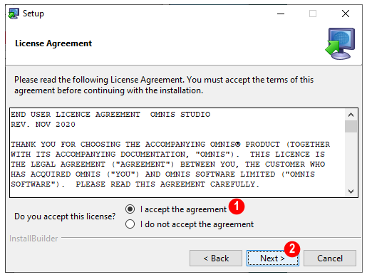
Task: Click the monitor with green arrow logo
Action: (x=340, y=43)
